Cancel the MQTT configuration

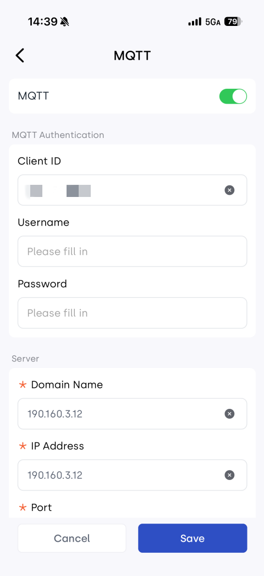(71, 538)
